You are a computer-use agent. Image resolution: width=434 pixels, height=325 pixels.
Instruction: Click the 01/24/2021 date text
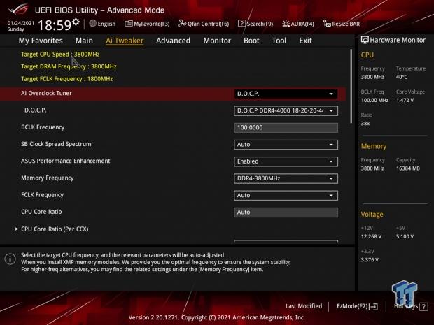tap(21, 23)
